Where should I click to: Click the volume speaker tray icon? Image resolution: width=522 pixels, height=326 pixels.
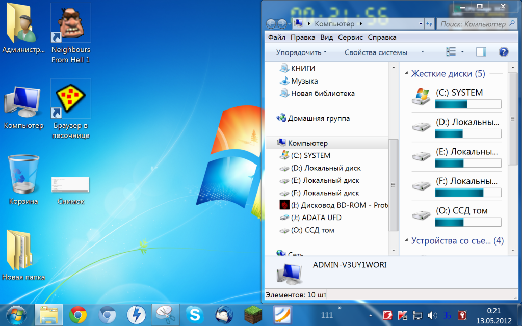(x=432, y=315)
